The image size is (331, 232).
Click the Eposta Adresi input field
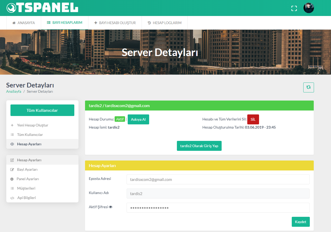tap(218, 179)
